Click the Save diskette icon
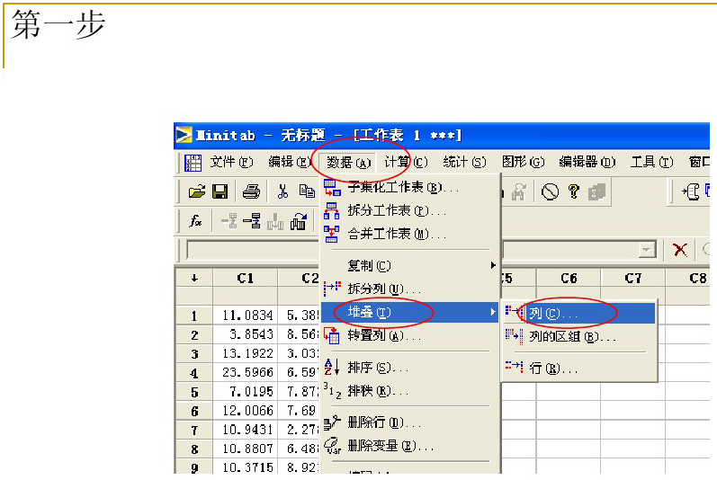 tap(220, 191)
